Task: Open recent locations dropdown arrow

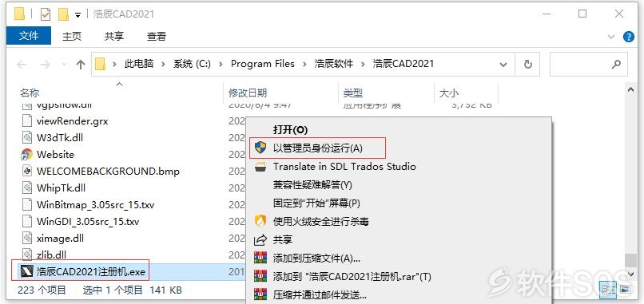Action: pyautogui.click(x=64, y=65)
